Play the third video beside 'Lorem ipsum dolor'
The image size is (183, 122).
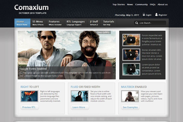point(131,69)
